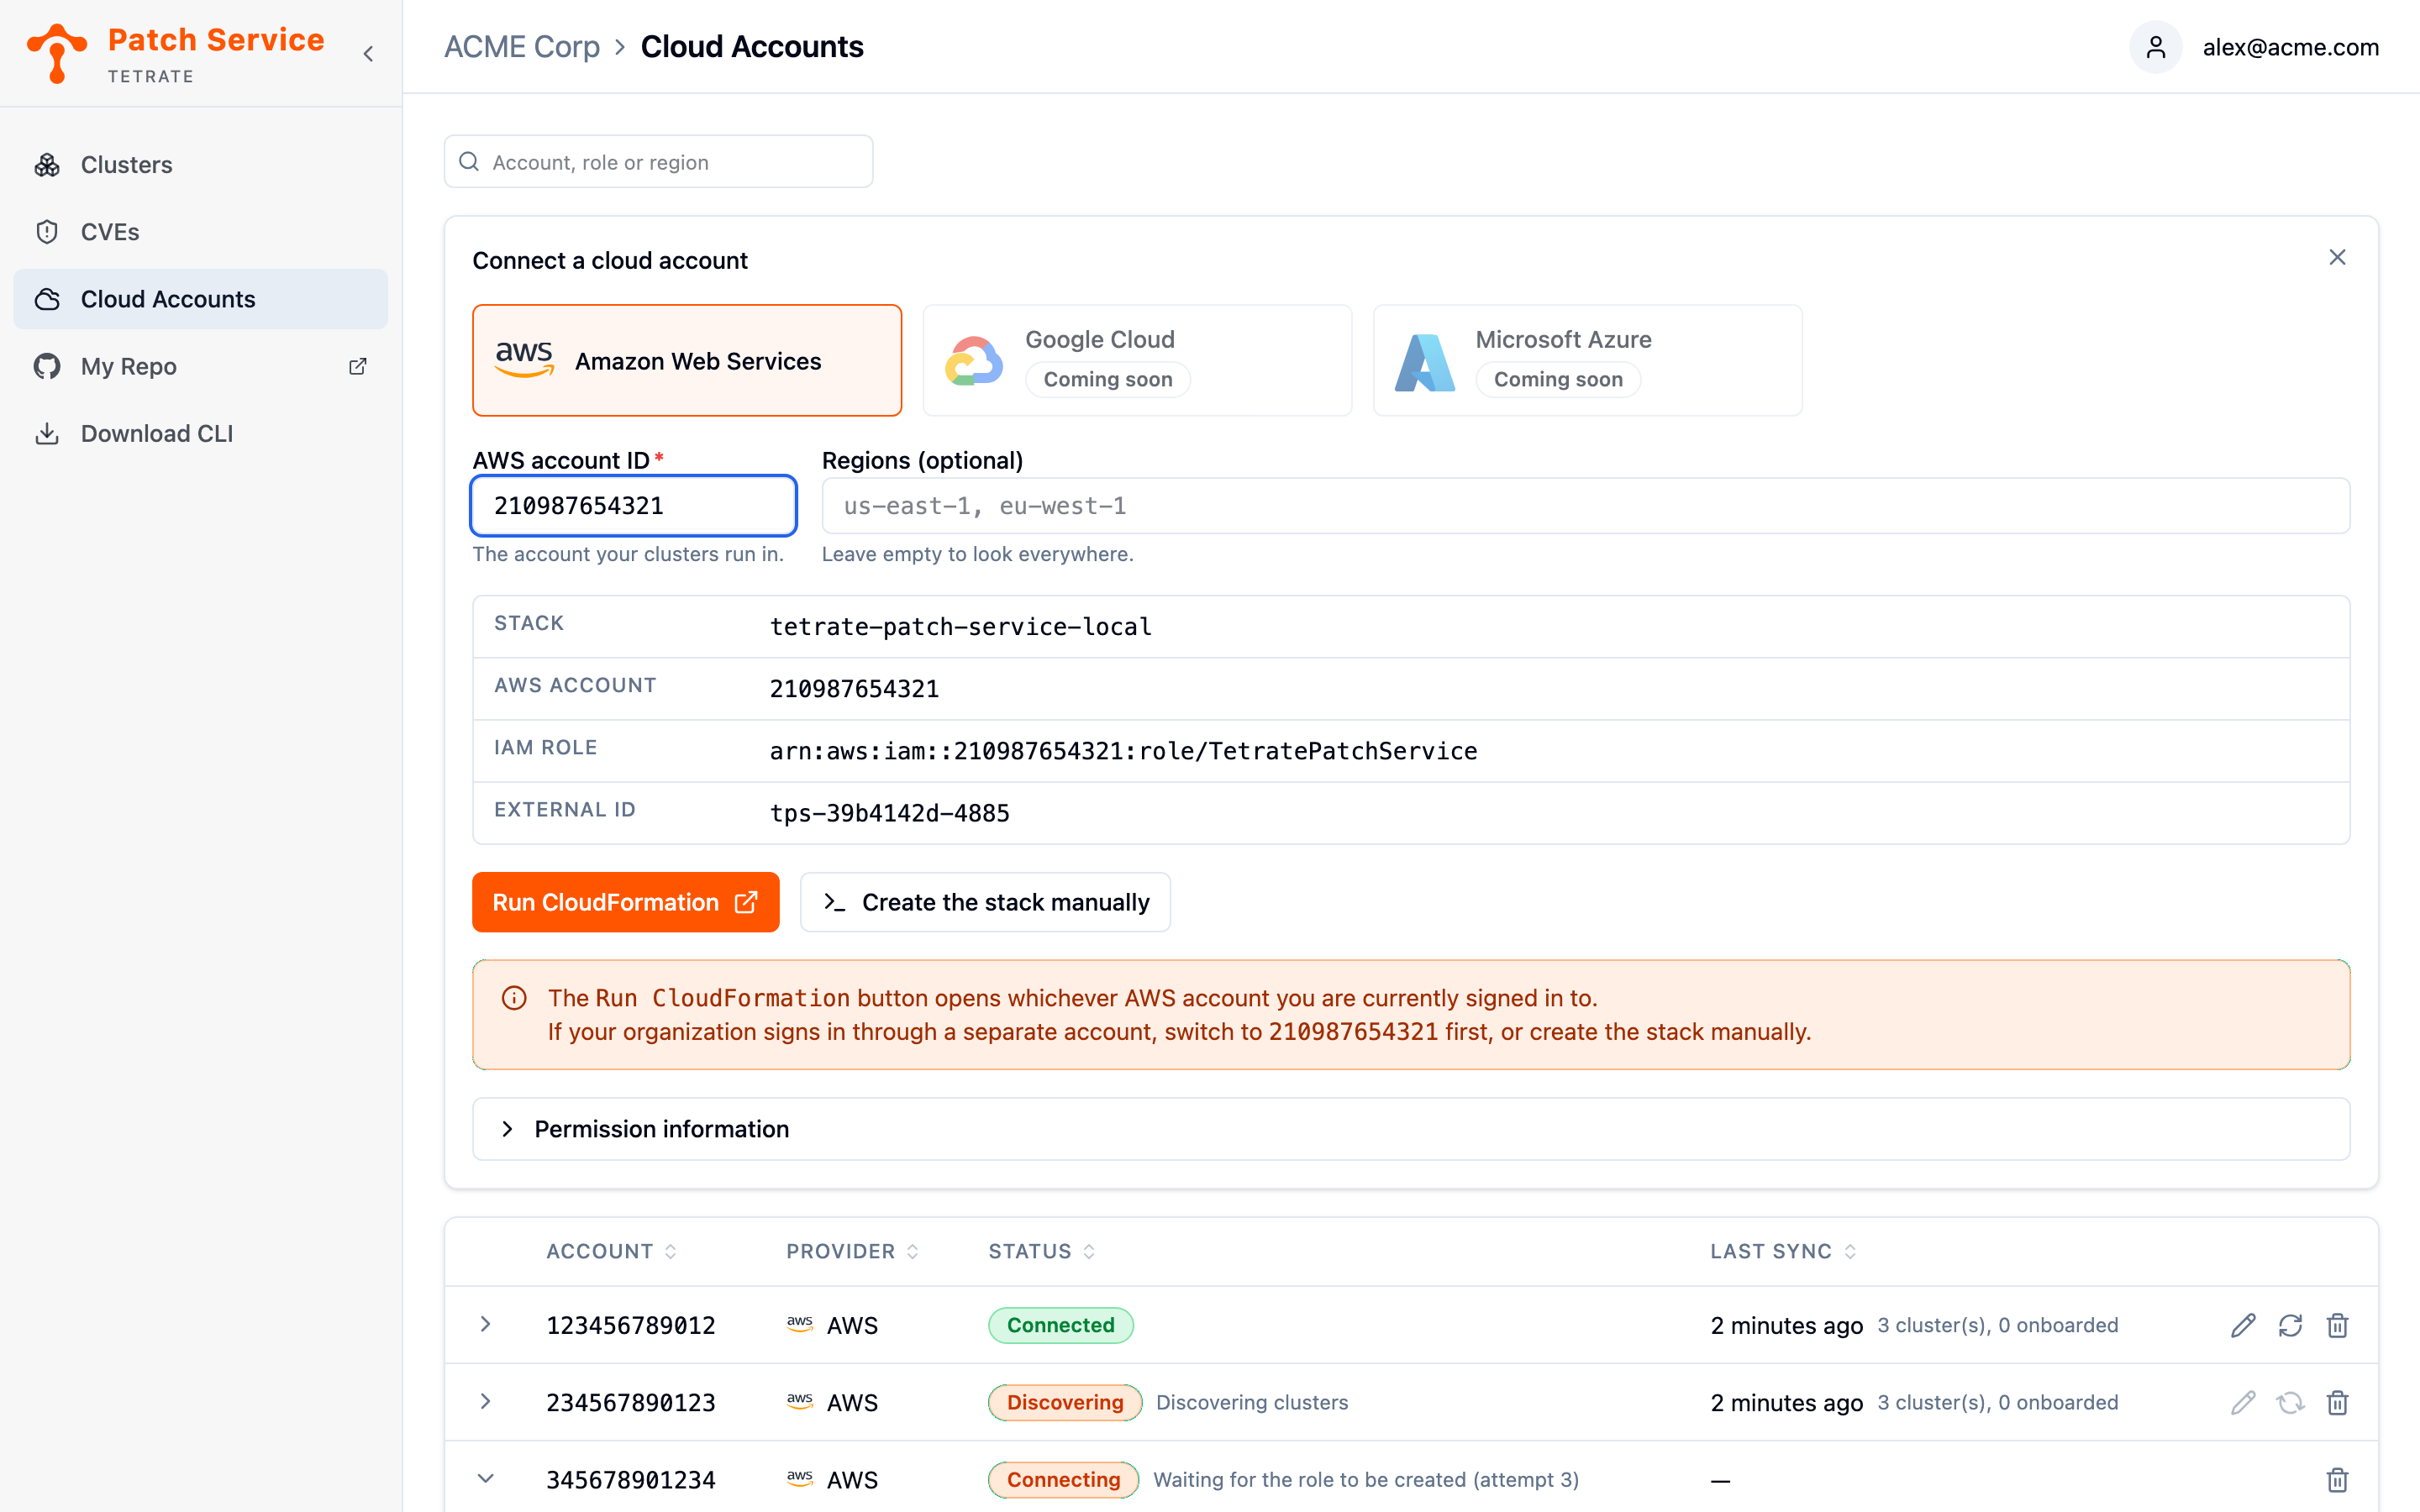Click the Connecting status badge
Viewport: 2420px width, 1512px height.
click(x=1062, y=1478)
